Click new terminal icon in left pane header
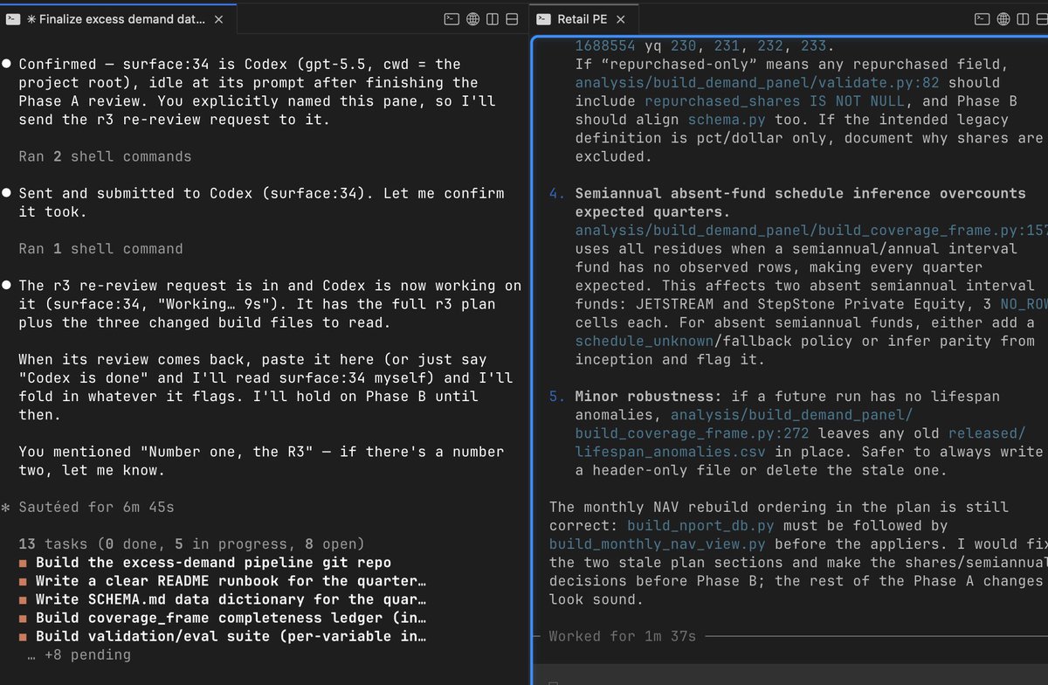Image resolution: width=1048 pixels, height=685 pixels. click(452, 18)
